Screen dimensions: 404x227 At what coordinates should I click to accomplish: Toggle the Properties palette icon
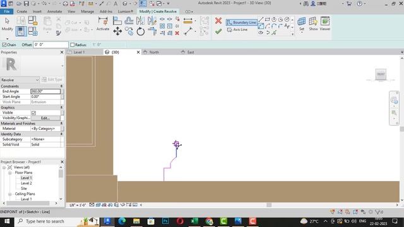coord(21,32)
